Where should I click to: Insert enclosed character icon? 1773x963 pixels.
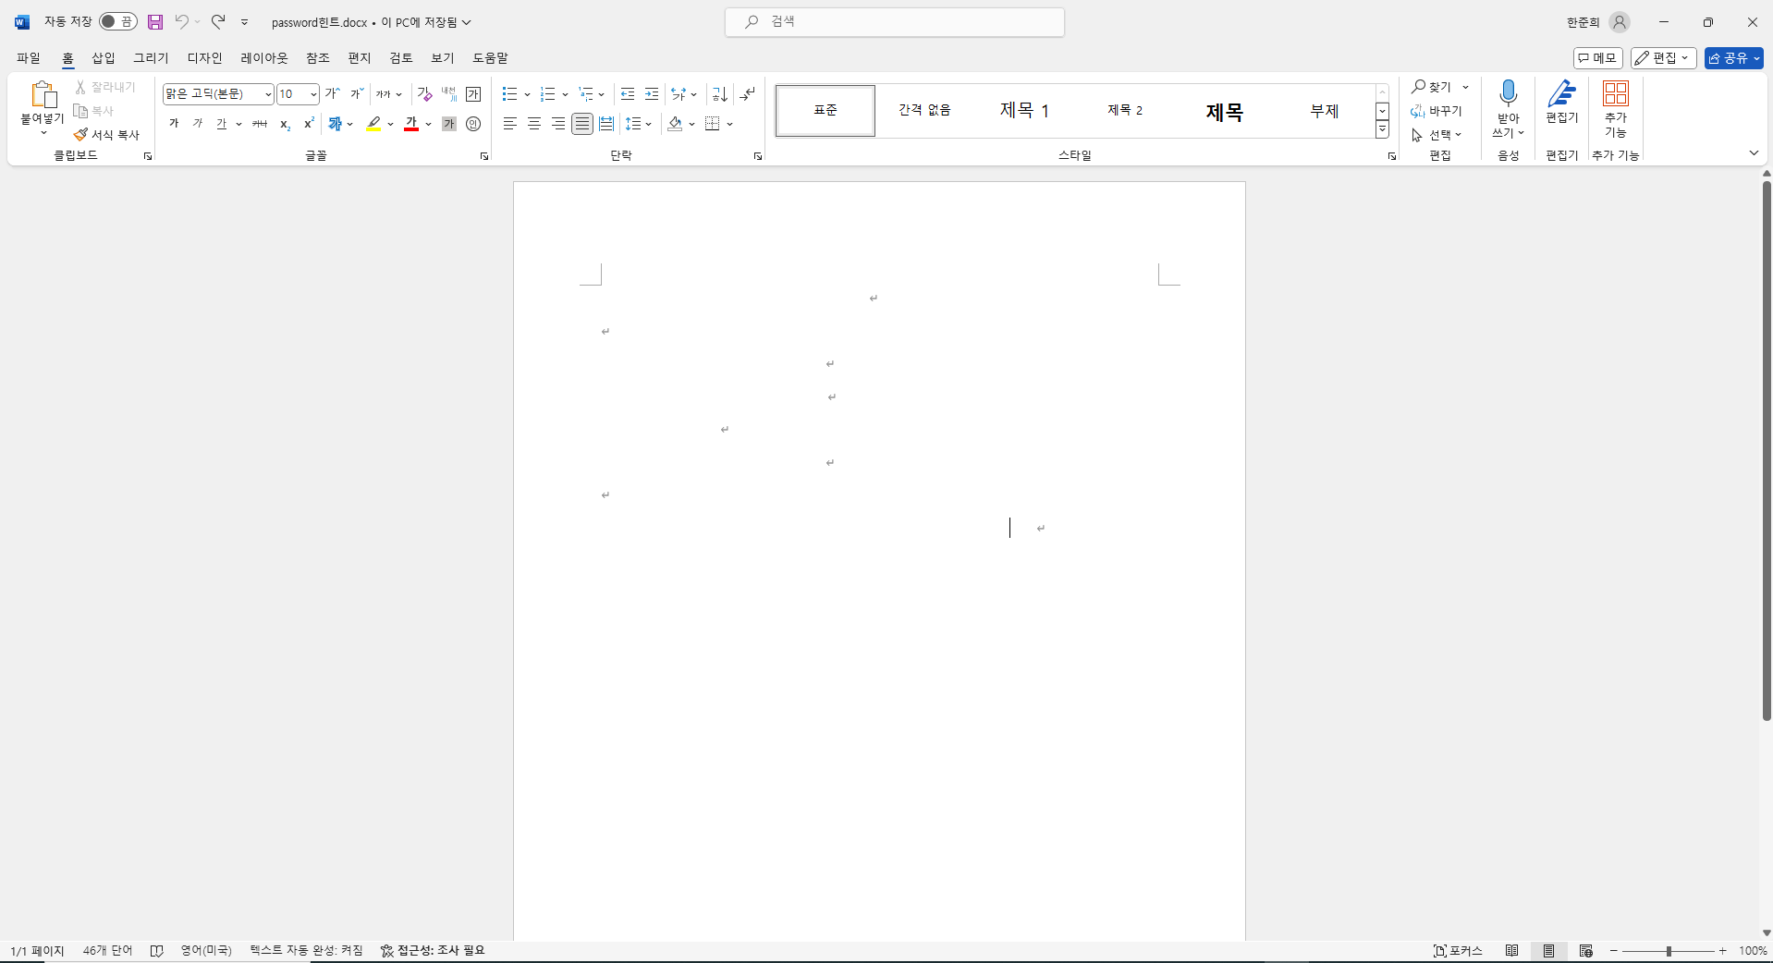click(473, 123)
